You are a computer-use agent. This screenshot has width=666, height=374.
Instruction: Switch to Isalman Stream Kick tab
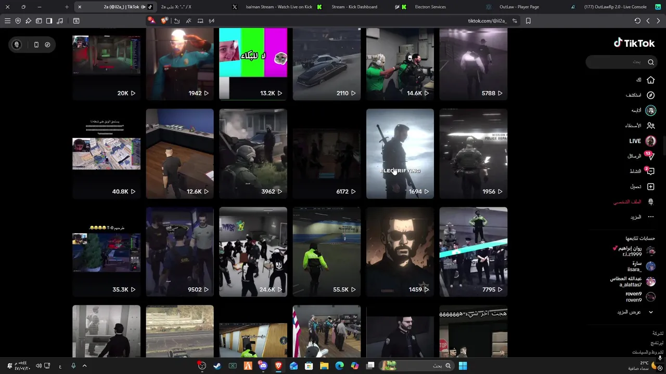tap(282, 7)
